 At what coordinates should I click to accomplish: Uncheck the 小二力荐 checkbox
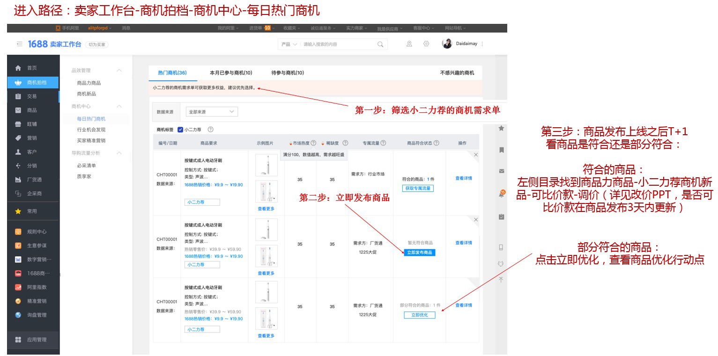[x=180, y=130]
